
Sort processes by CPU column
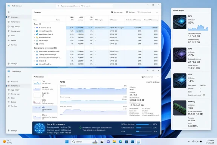tap(70, 19)
